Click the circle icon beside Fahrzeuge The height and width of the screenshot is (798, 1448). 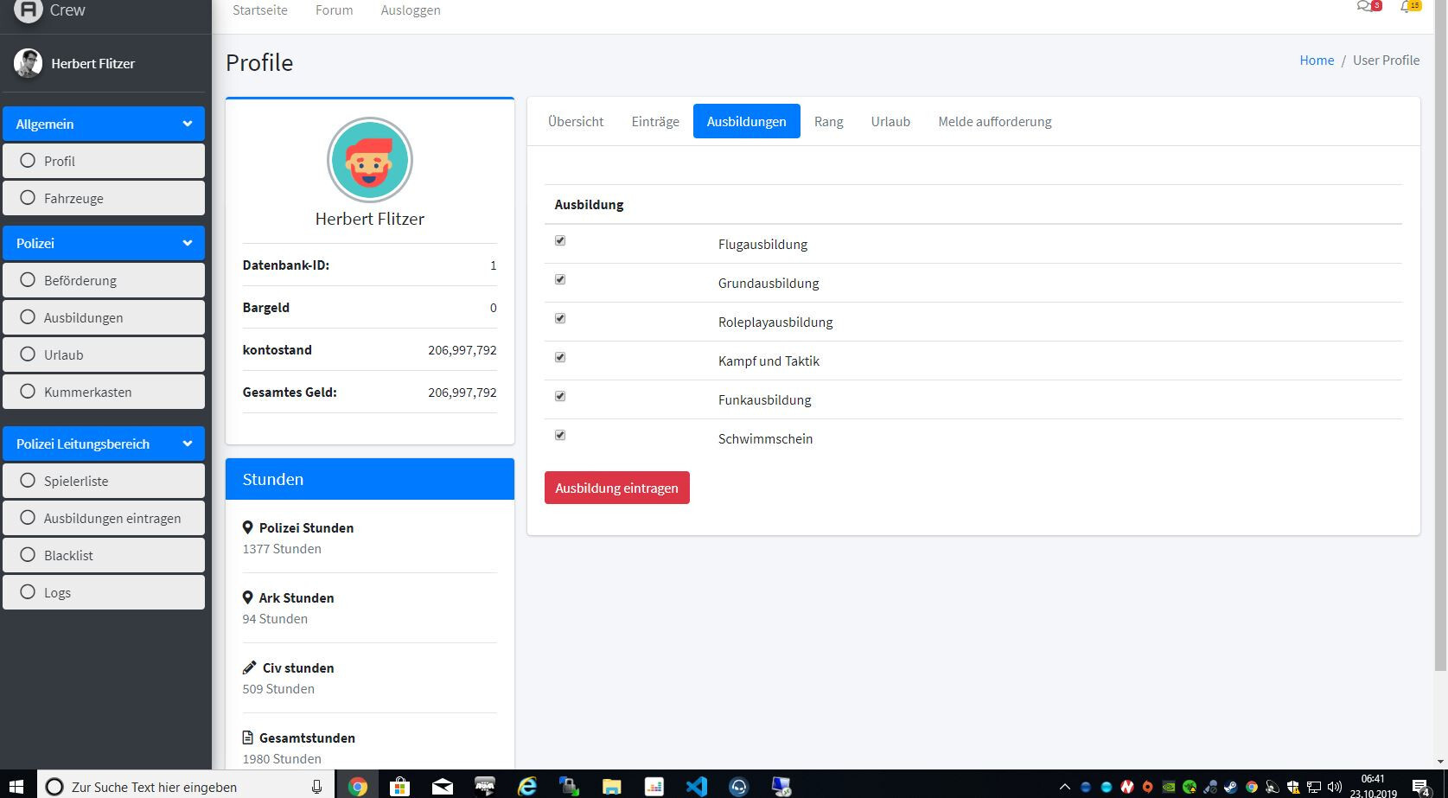tap(28, 198)
